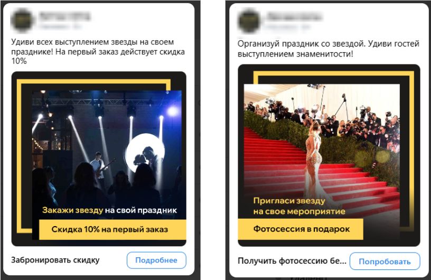Viewport: 431px width, 280px height.
Task: Click the 'Подробнее' button
Action: click(x=156, y=260)
